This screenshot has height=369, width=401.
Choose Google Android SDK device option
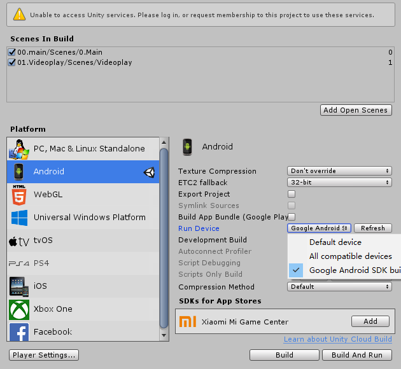(x=344, y=270)
